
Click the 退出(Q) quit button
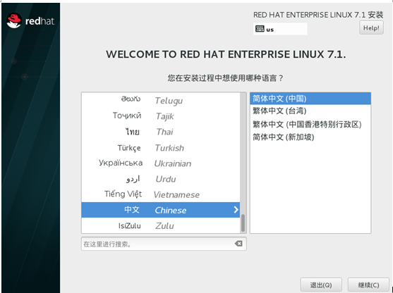(321, 285)
